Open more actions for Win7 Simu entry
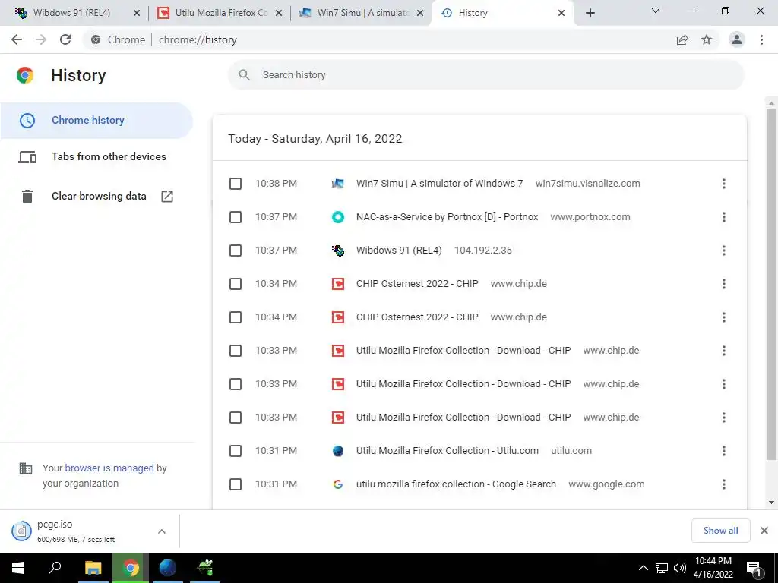 pyautogui.click(x=724, y=184)
